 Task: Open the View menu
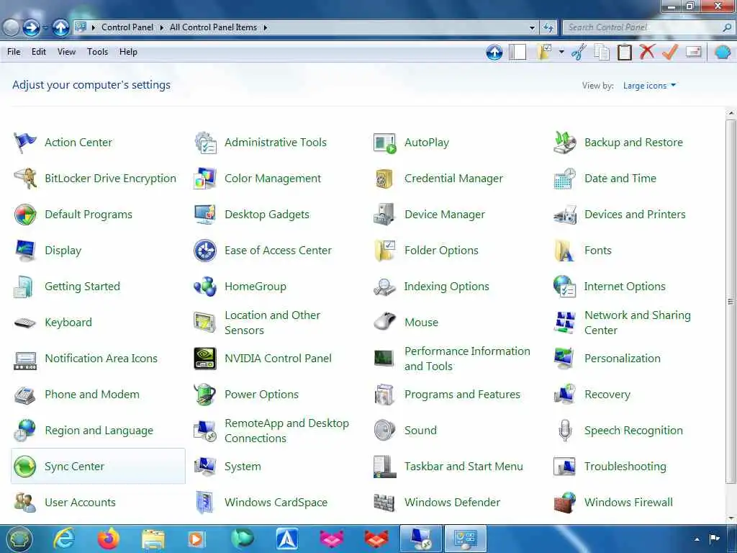pos(66,52)
